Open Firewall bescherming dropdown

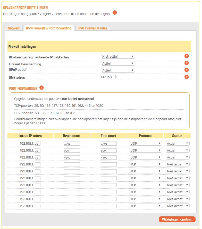point(118,63)
